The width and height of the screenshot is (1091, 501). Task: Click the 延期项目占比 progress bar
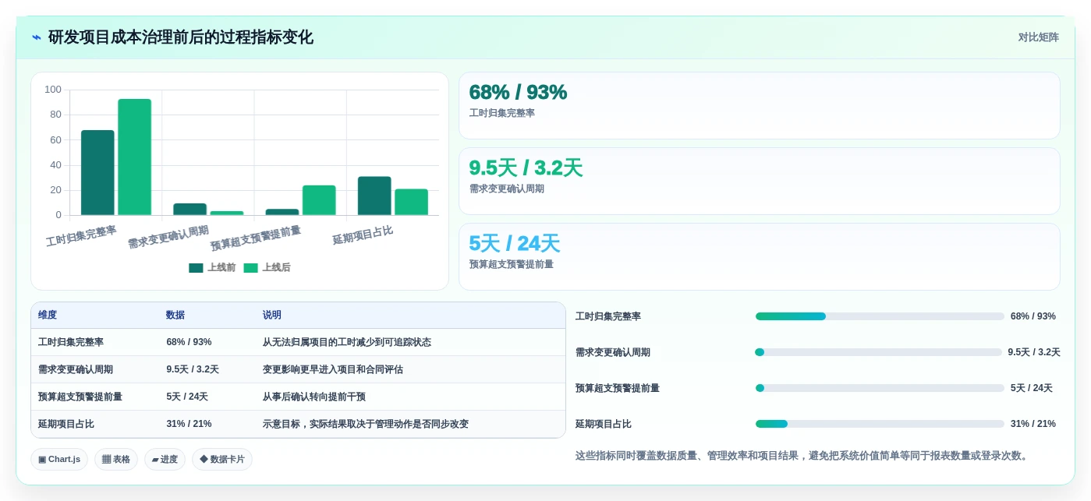(x=880, y=424)
